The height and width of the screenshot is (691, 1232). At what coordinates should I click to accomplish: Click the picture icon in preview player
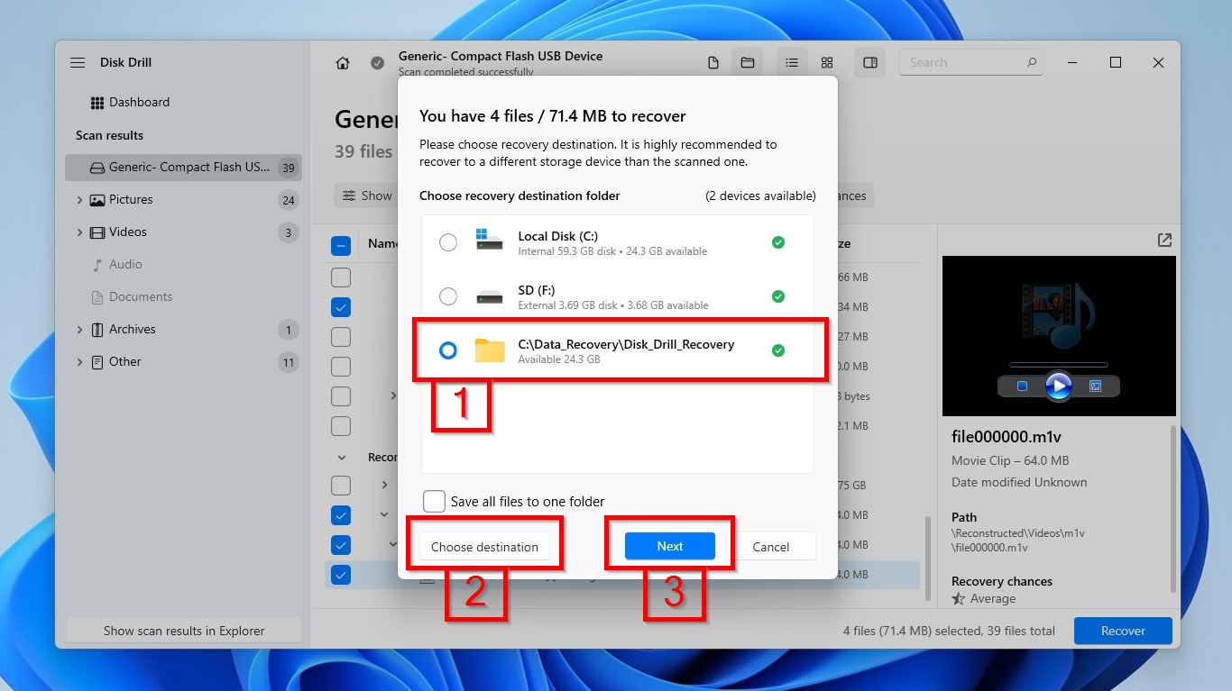pos(1095,386)
